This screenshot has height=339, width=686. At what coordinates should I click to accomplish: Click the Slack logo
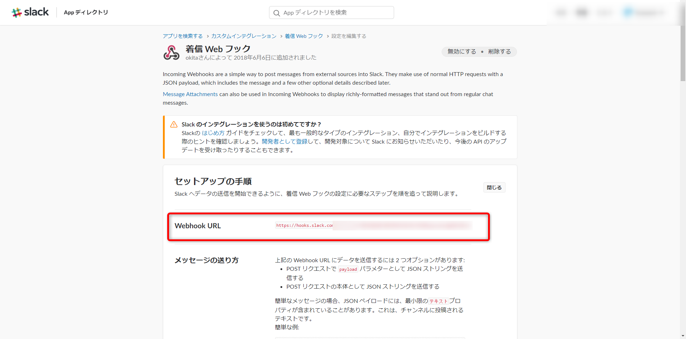point(30,12)
